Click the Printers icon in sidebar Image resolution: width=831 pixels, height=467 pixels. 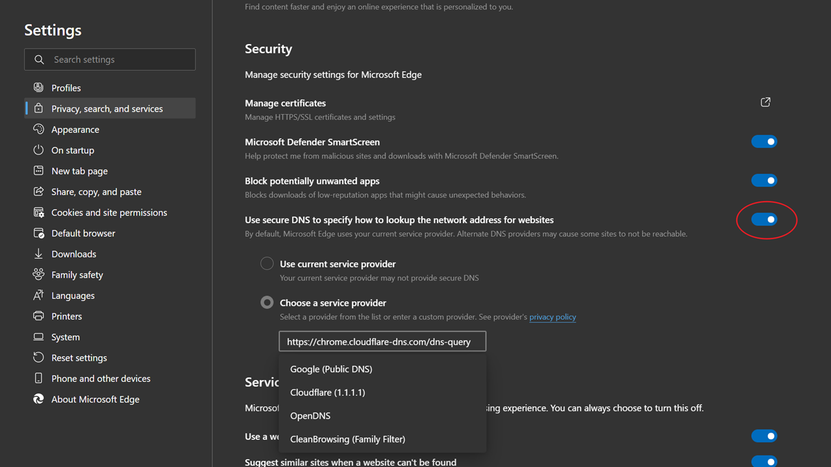coord(38,316)
